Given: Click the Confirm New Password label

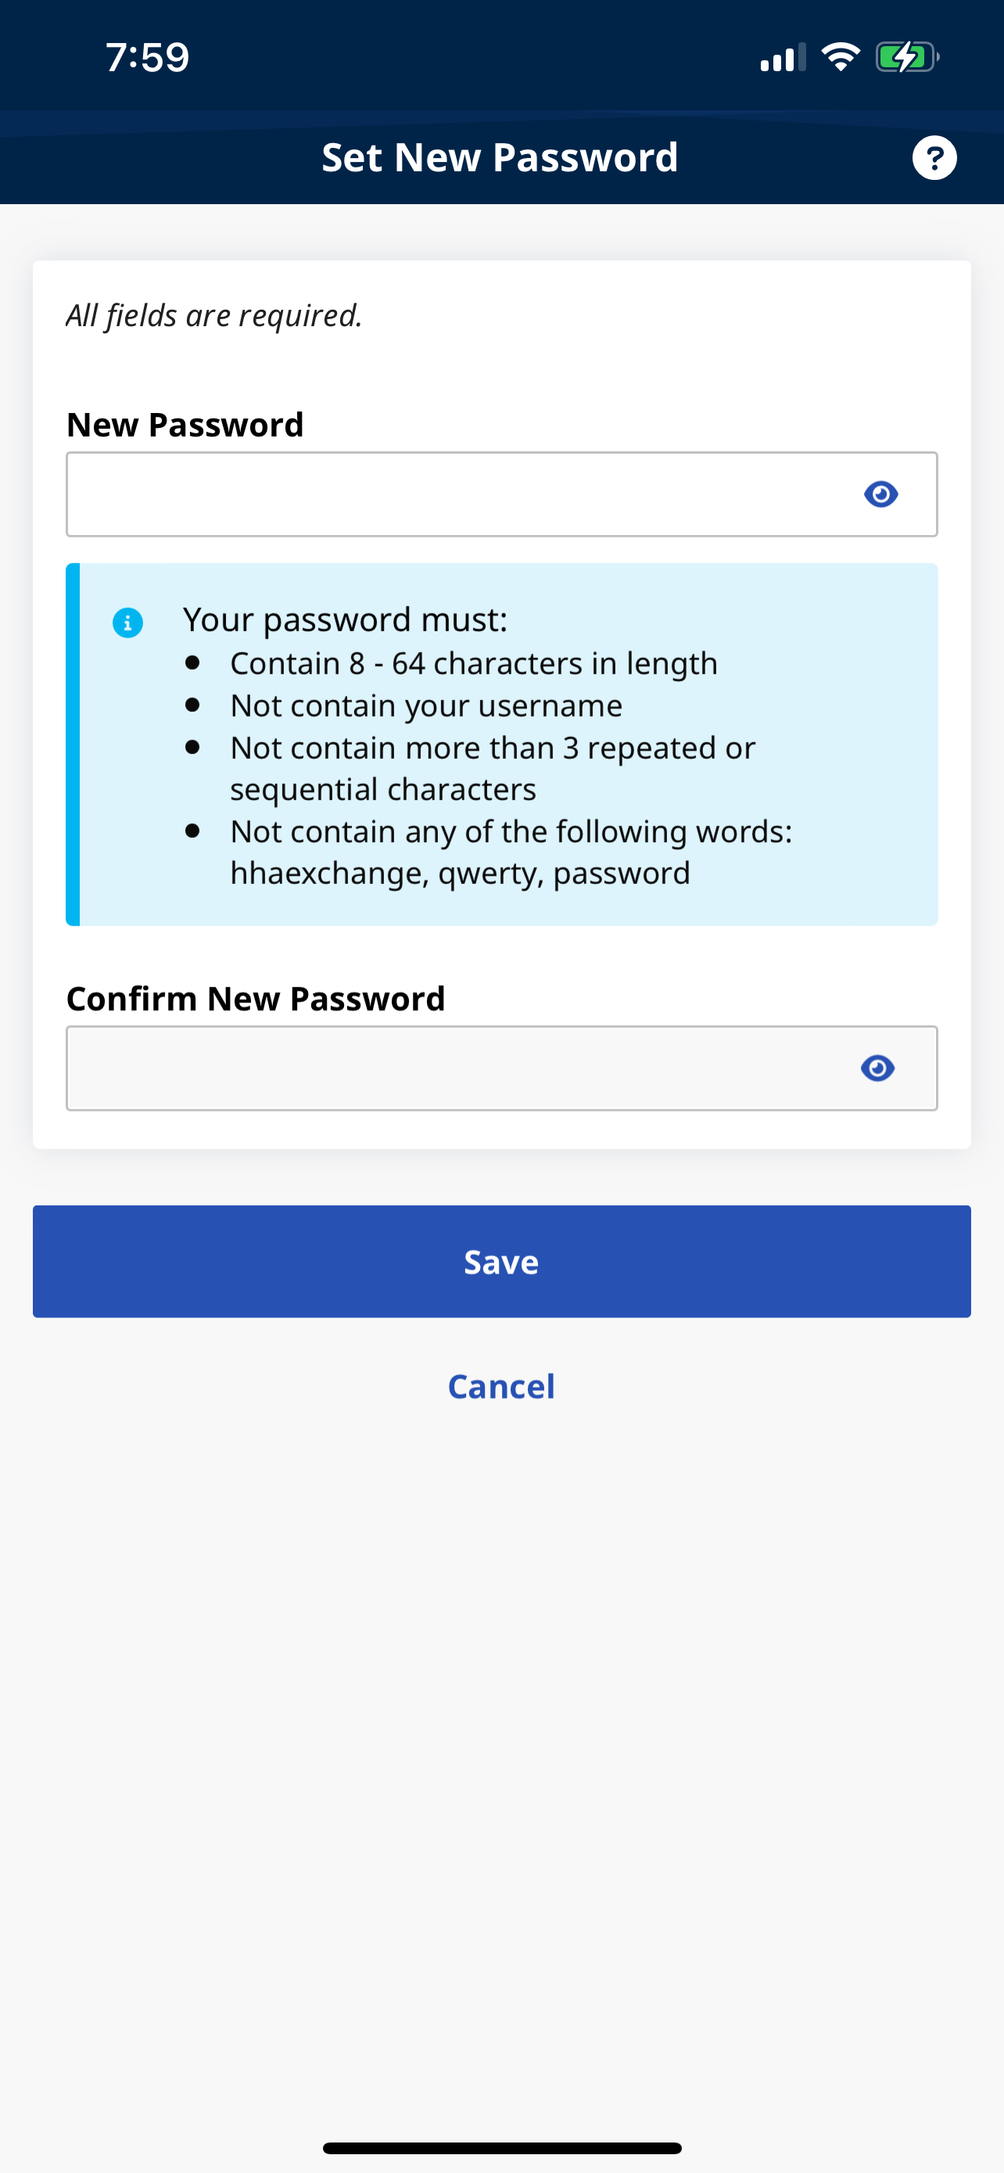Looking at the screenshot, I should (256, 999).
